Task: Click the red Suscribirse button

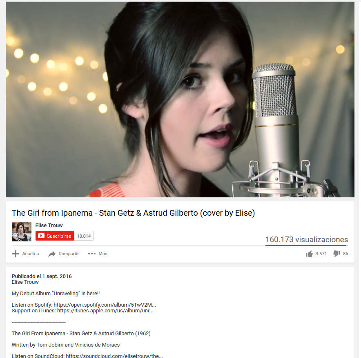Action: click(x=55, y=236)
